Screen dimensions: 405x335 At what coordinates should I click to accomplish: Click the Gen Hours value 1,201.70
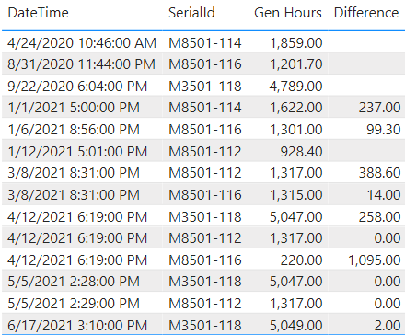click(x=296, y=64)
